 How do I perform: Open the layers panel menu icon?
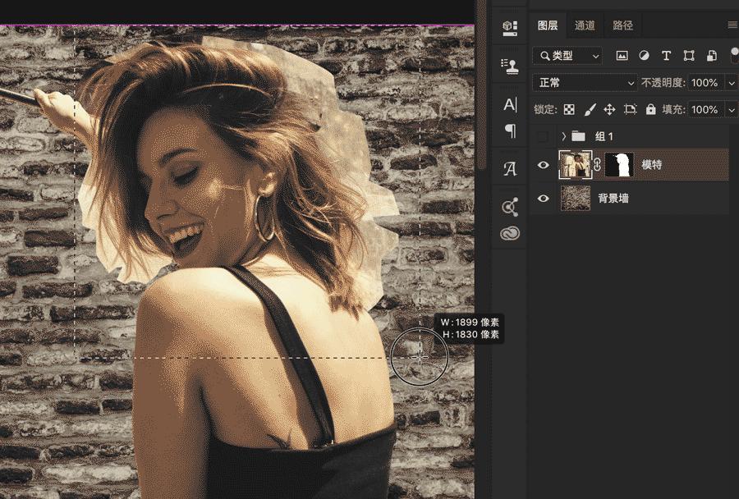733,25
